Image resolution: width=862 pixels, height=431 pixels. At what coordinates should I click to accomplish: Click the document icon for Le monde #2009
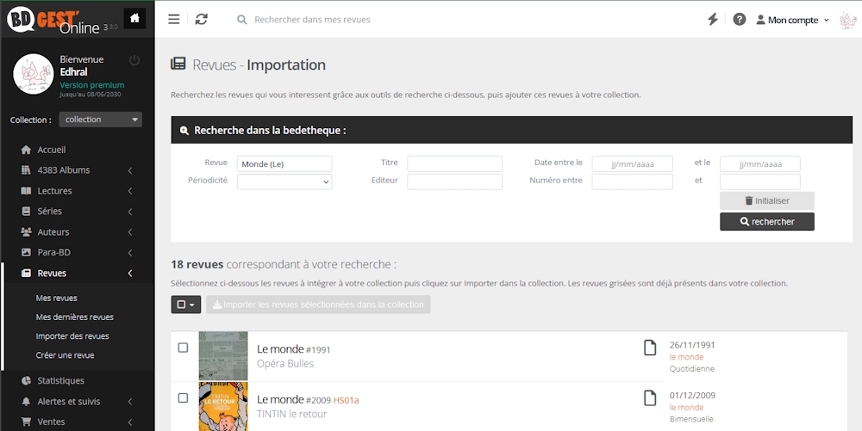651,397
